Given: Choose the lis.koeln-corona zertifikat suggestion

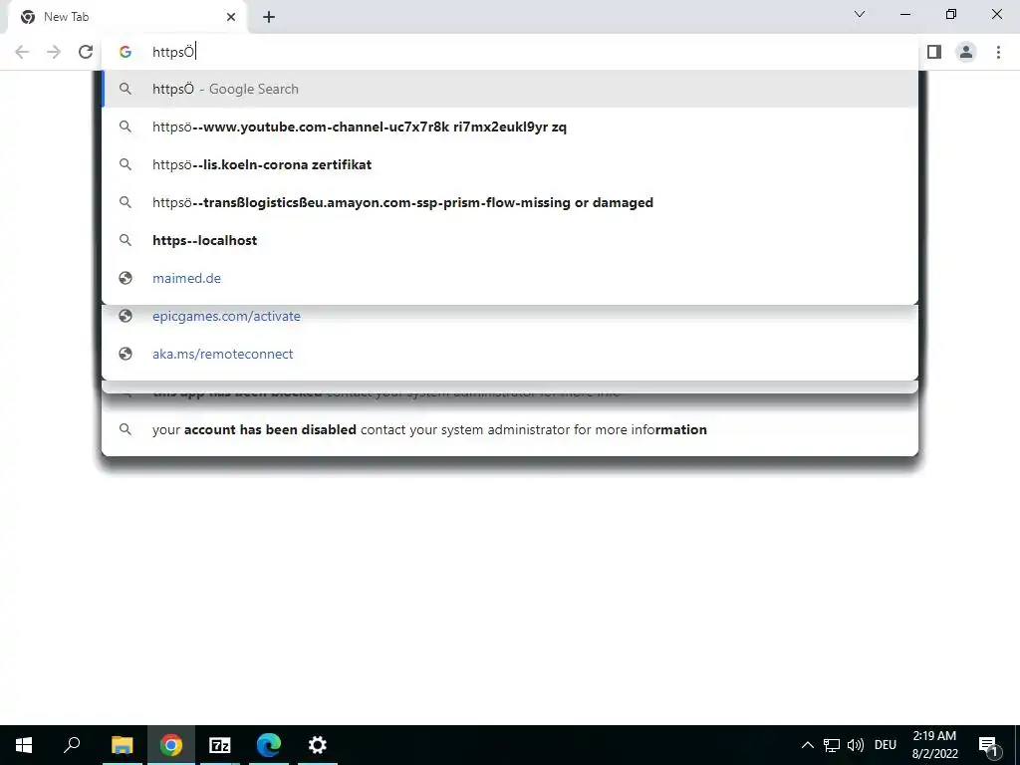Looking at the screenshot, I should pos(510,164).
